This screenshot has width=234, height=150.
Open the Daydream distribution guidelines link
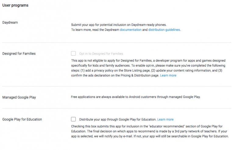coord(164,30)
